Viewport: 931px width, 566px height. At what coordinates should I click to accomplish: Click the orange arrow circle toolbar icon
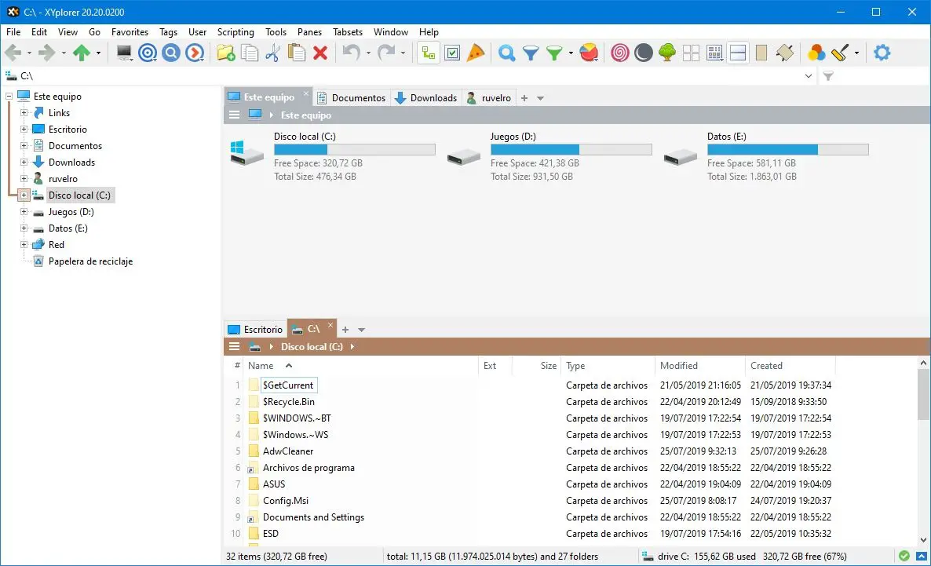click(x=195, y=53)
